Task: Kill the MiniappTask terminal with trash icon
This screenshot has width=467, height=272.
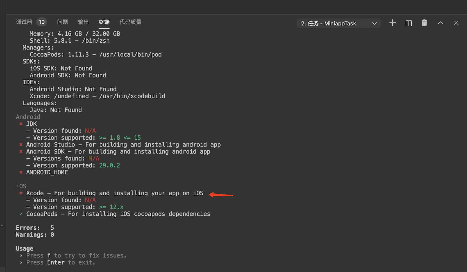Action: pyautogui.click(x=424, y=23)
